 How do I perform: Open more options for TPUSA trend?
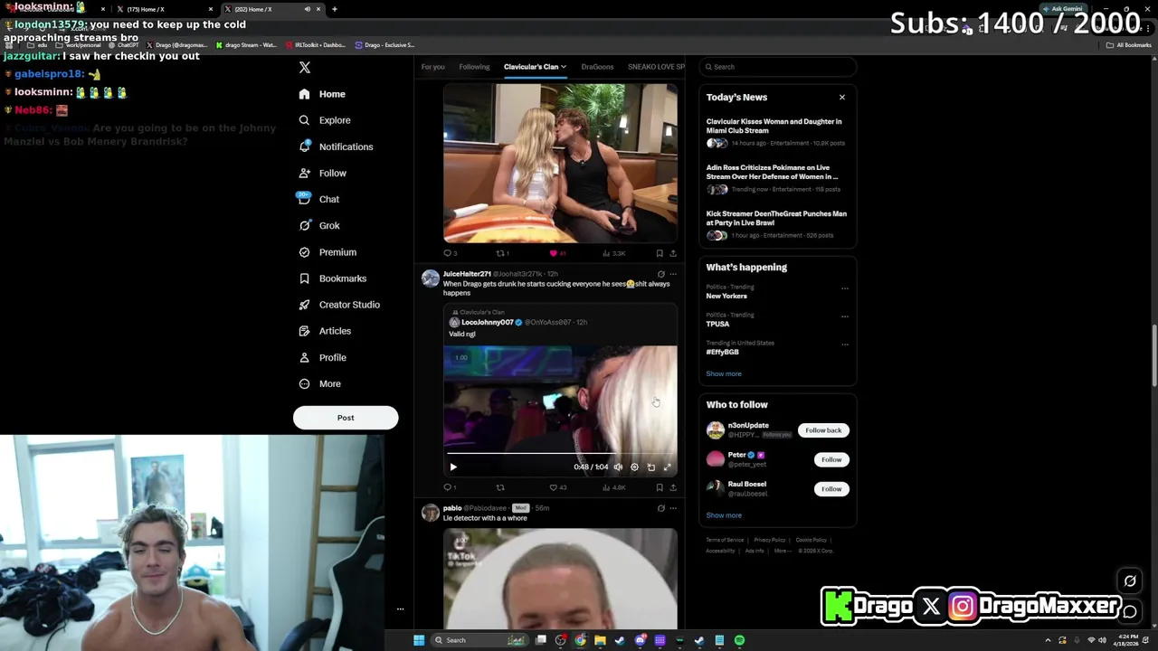tap(845, 316)
